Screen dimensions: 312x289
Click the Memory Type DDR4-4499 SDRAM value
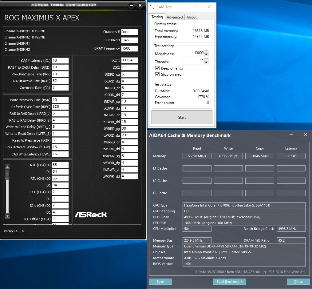244,246
